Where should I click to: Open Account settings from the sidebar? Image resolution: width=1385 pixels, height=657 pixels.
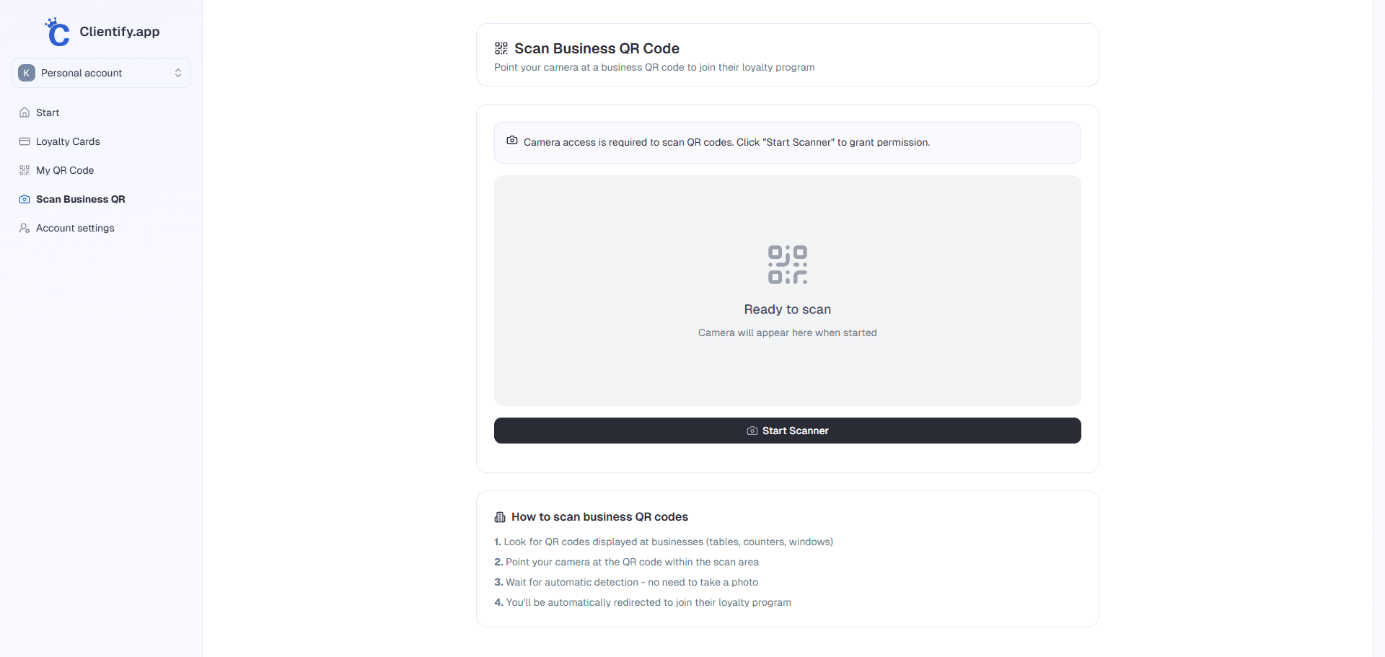(x=75, y=228)
